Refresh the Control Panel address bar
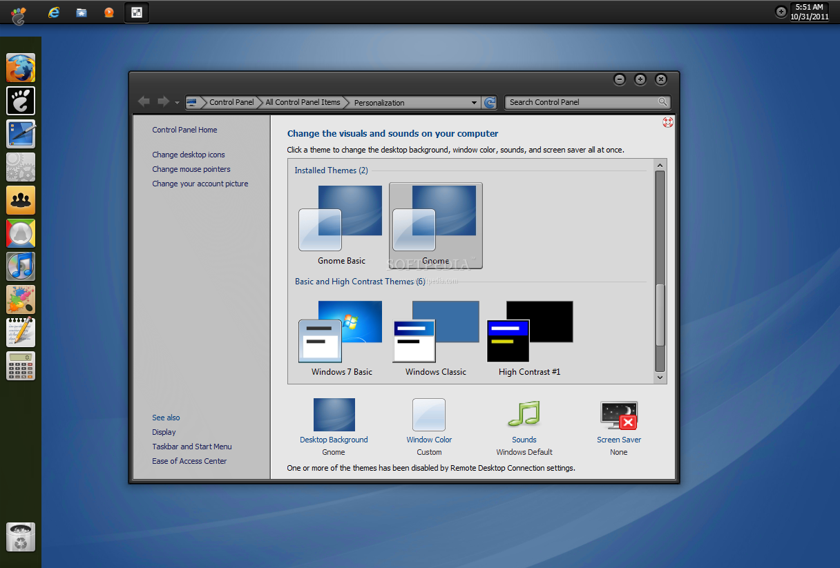 490,102
